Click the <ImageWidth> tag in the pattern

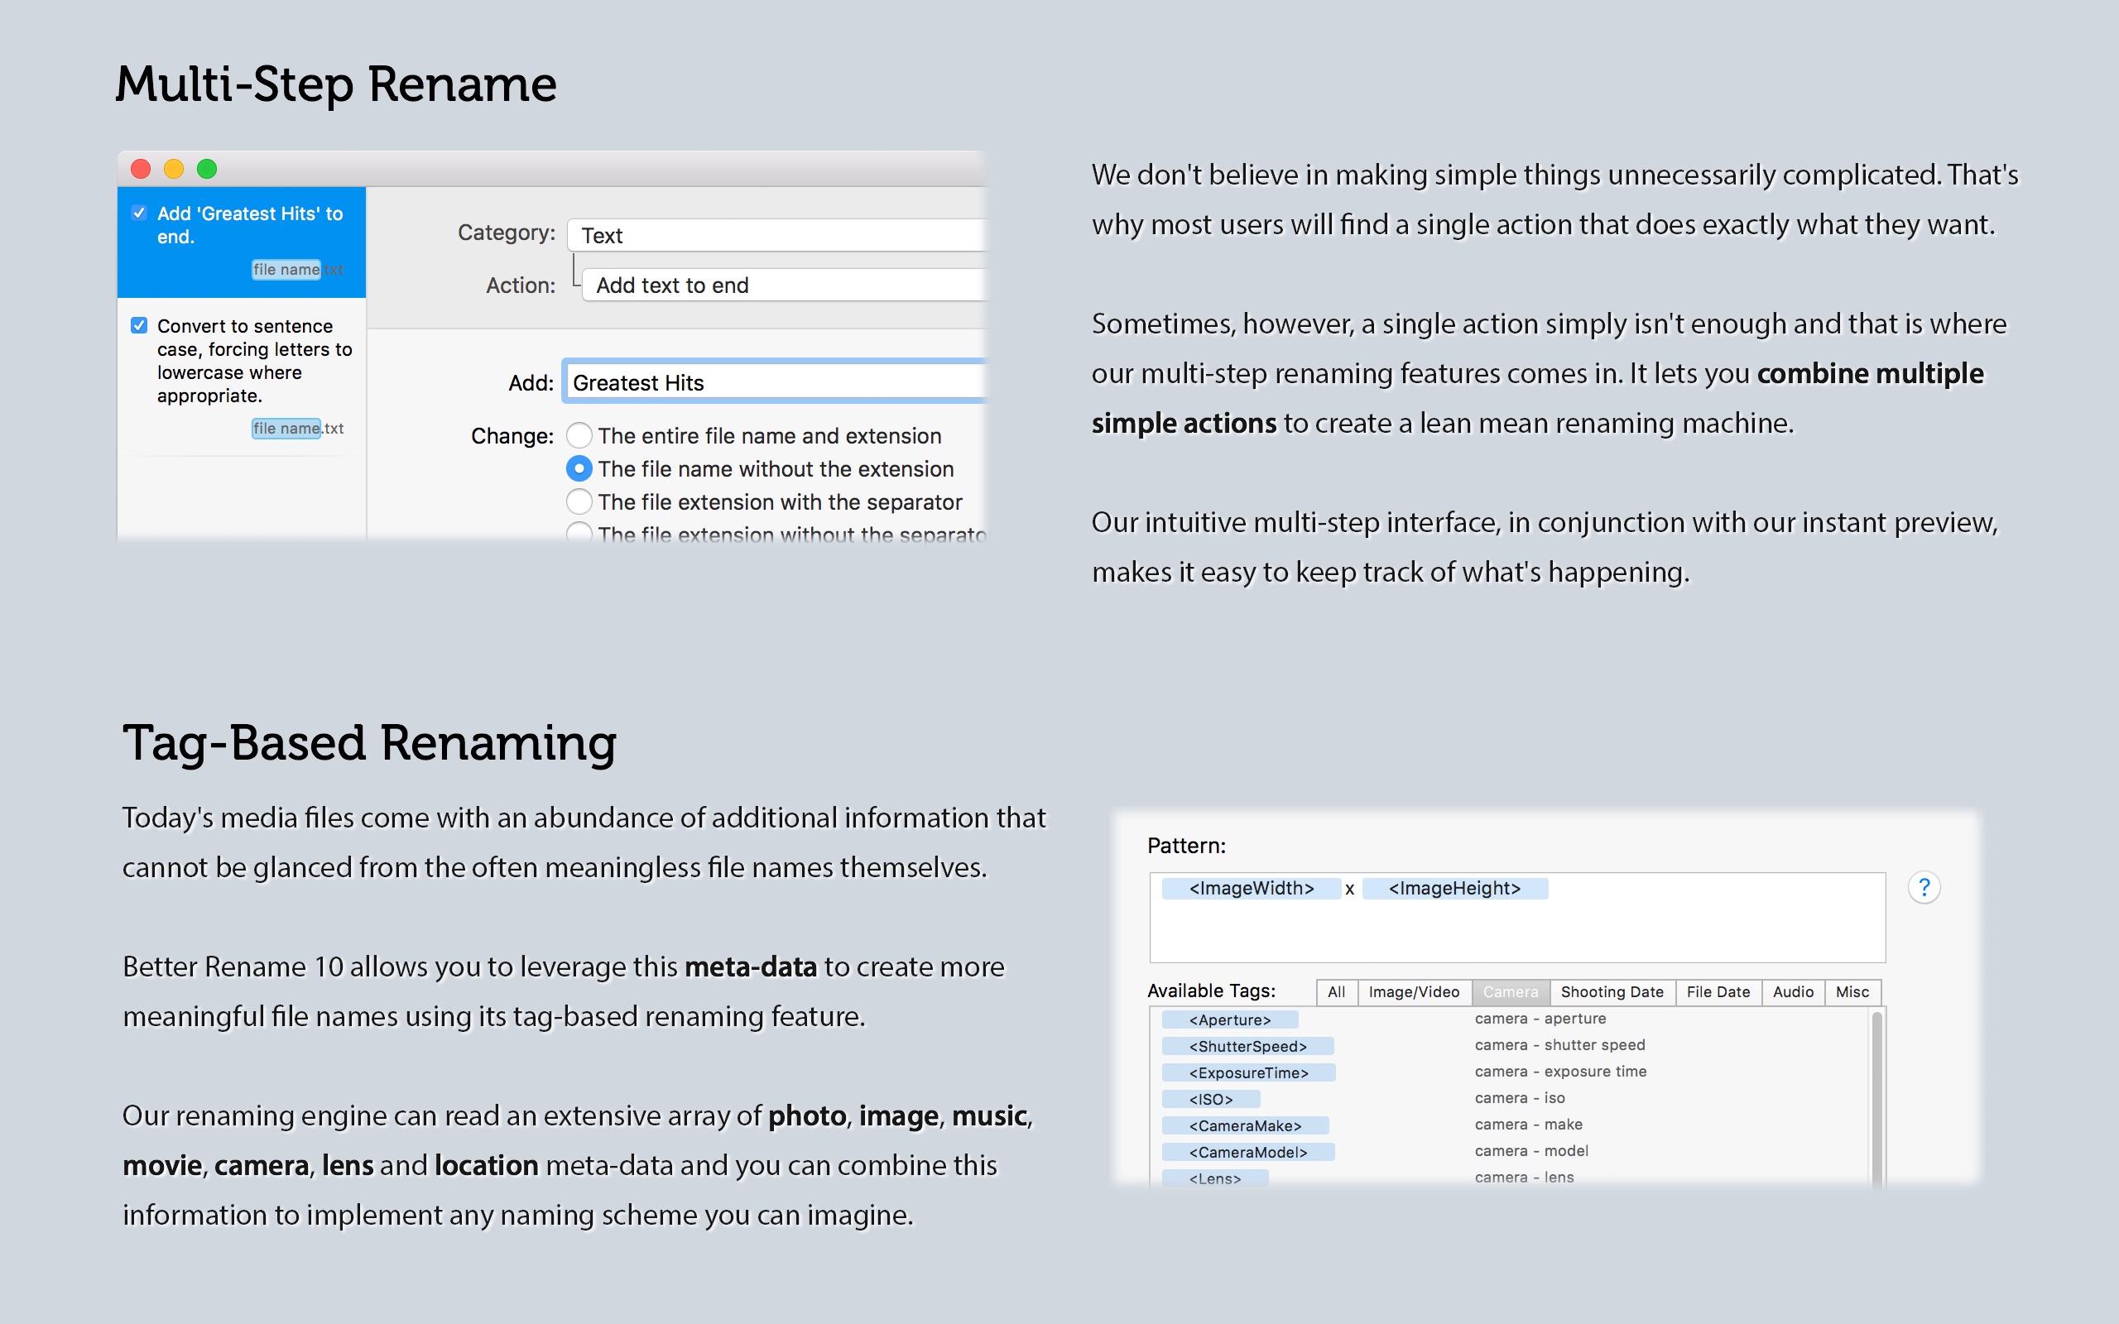1251,889
